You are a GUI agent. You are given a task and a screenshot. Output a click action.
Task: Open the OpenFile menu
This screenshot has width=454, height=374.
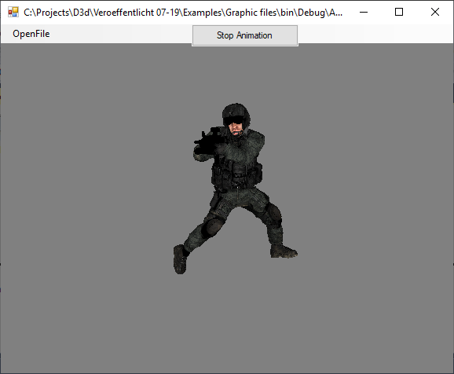31,34
